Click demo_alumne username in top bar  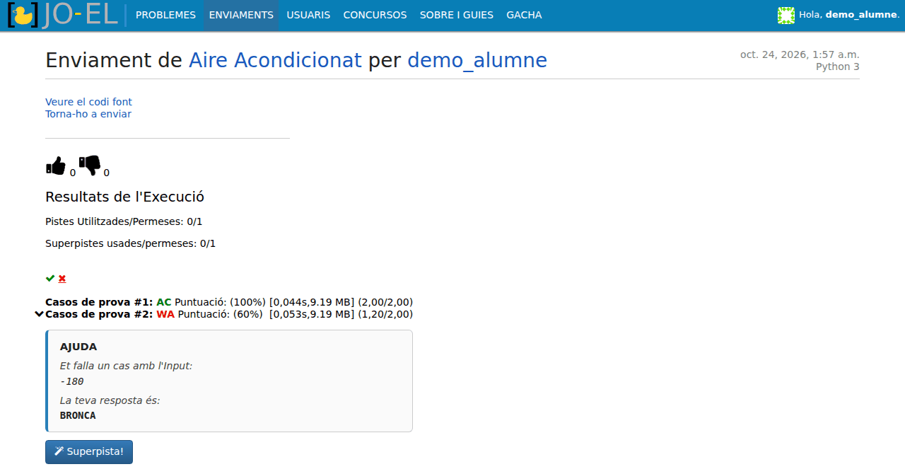pos(861,15)
